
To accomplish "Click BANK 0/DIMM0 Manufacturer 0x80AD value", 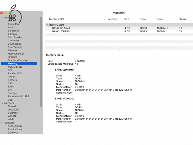I will 80,87.
